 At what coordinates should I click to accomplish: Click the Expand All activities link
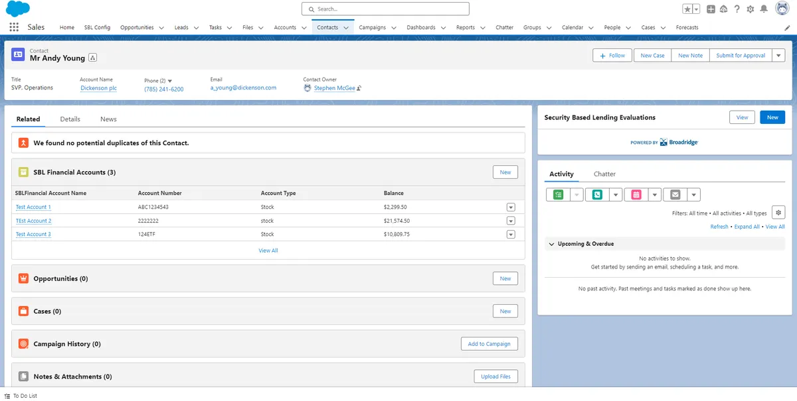tap(747, 227)
